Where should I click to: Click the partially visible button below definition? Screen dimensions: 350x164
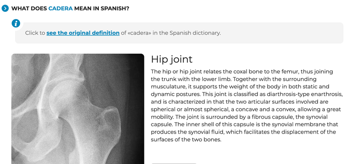point(174,164)
